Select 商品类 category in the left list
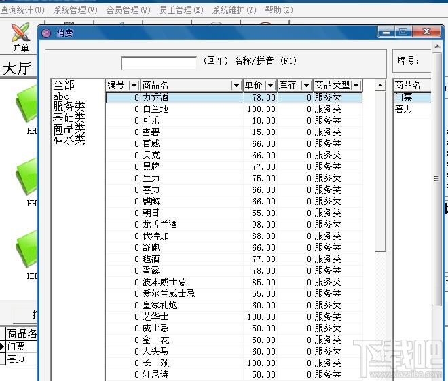Screen dimensions: 448x381 (69, 128)
